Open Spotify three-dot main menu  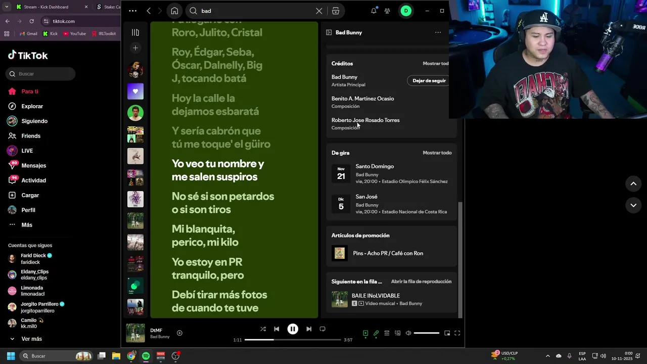pos(132,11)
